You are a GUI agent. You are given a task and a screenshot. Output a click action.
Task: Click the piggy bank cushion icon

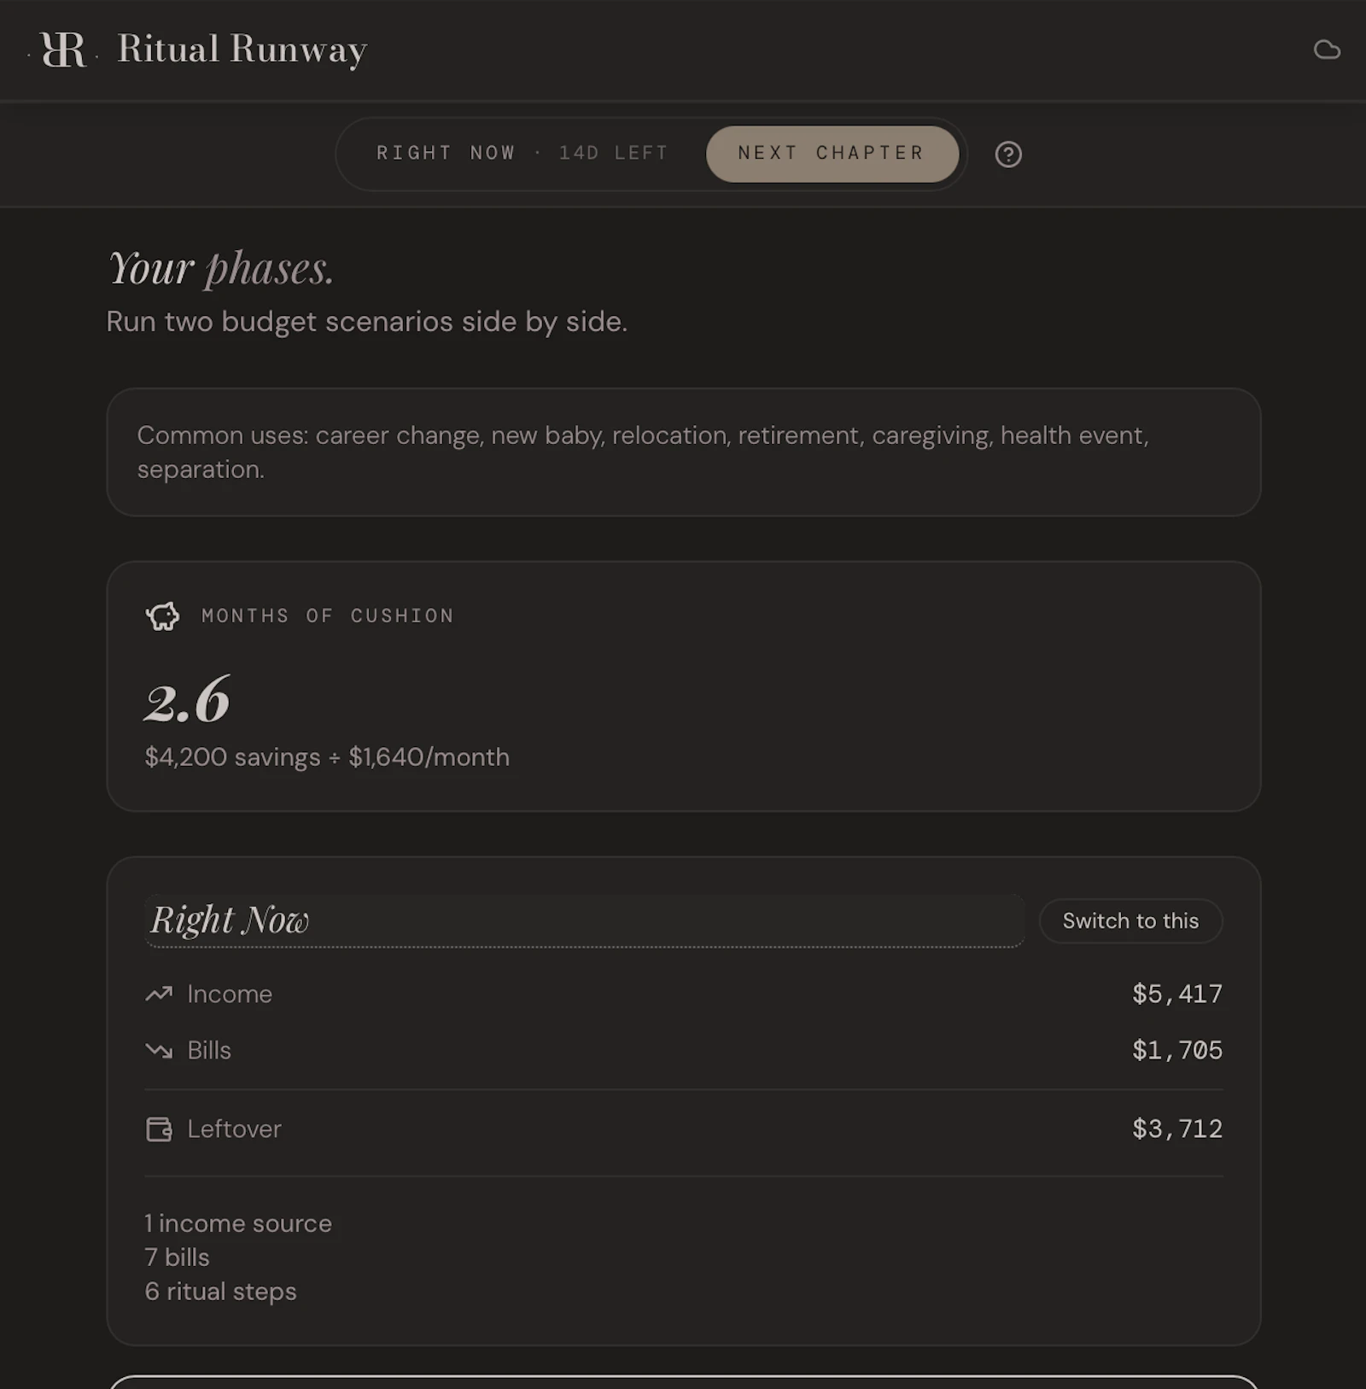(162, 616)
